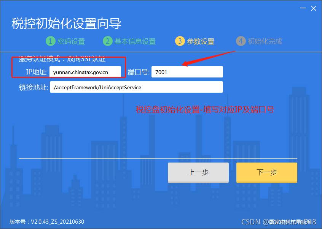The image size is (322, 229).
Task: Select step 3 参数设置 circle icon
Action: 180,41
